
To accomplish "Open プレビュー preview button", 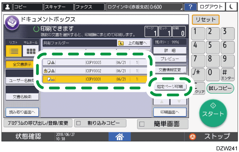I will [170, 59].
